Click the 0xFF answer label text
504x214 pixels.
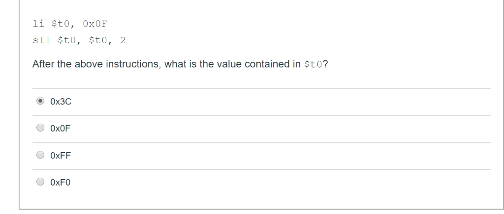click(x=61, y=156)
